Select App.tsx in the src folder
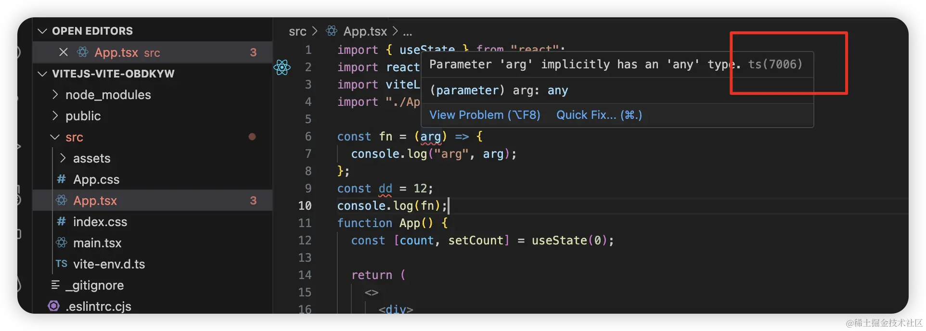The image size is (926, 331). (x=153, y=200)
